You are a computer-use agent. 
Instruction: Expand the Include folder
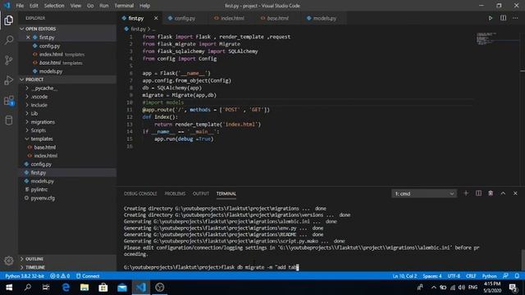click(67, 105)
